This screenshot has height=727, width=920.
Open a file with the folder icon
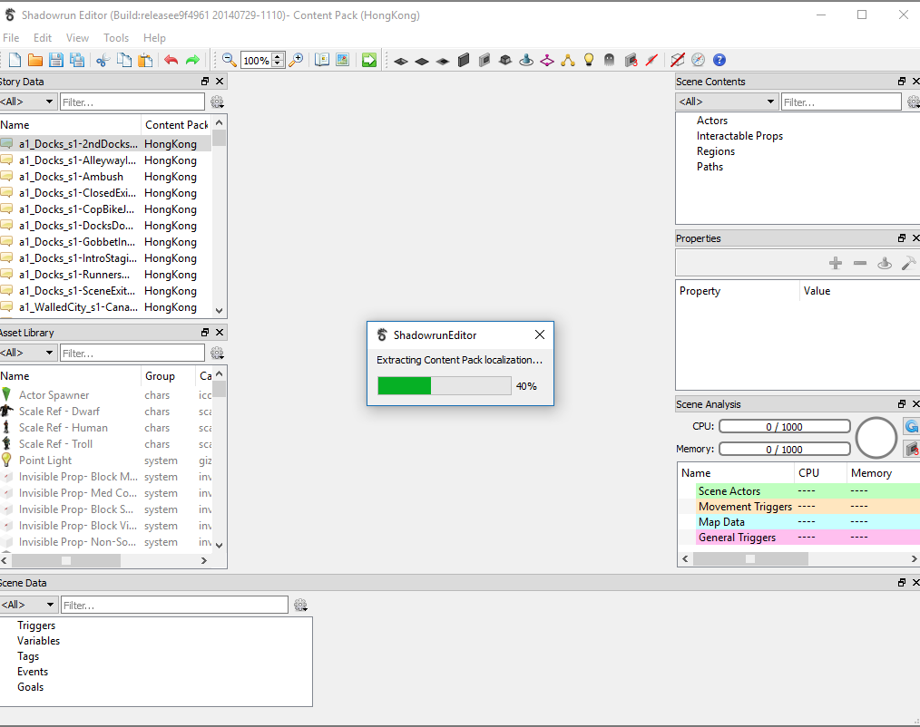pyautogui.click(x=35, y=60)
